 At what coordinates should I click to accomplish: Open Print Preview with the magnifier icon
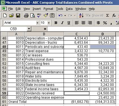click(33, 16)
